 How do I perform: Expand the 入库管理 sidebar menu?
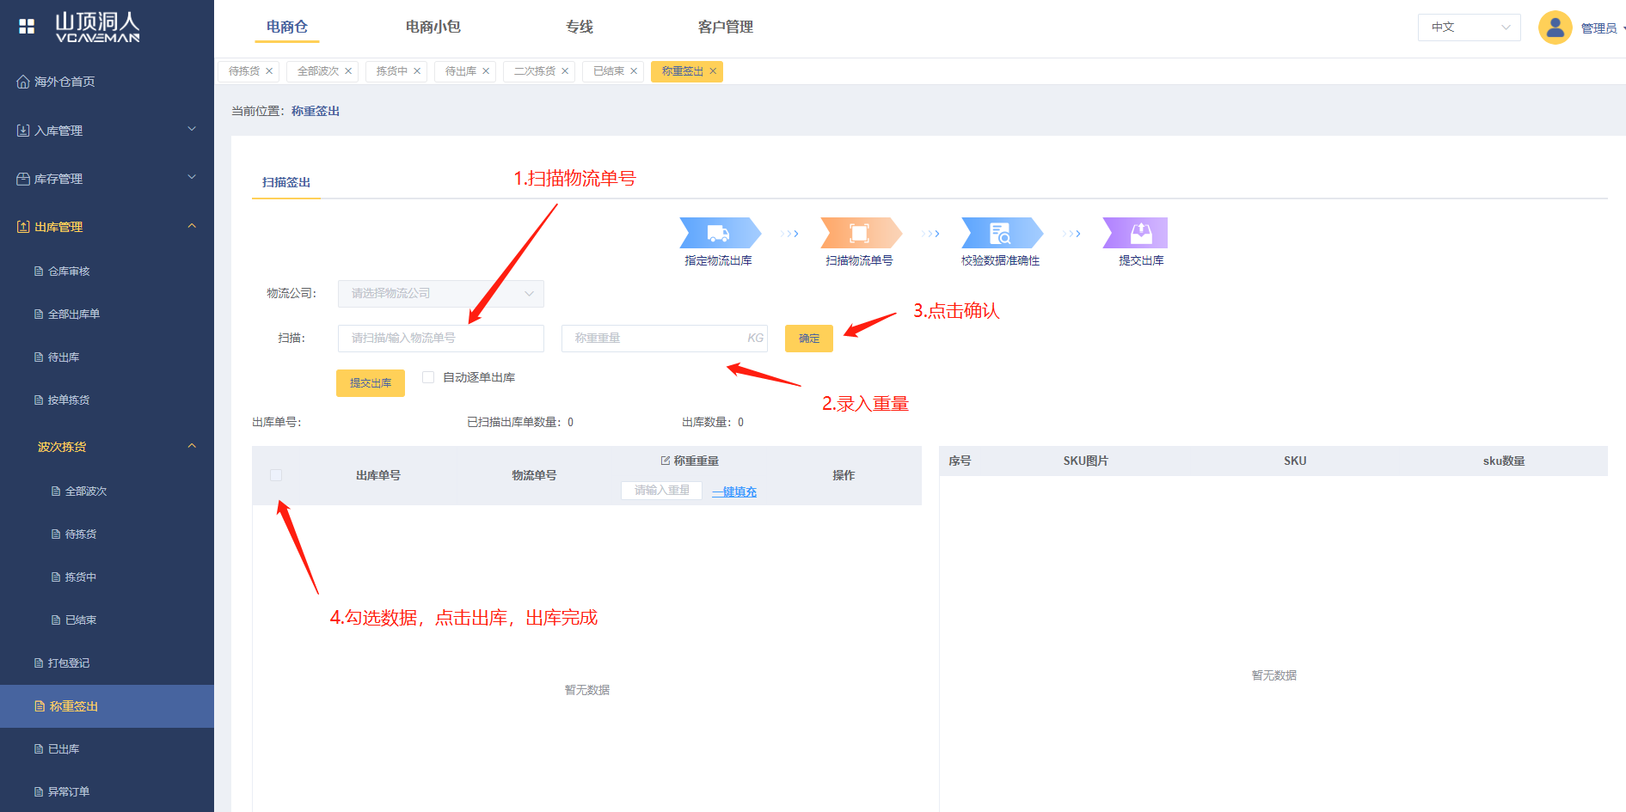point(107,131)
